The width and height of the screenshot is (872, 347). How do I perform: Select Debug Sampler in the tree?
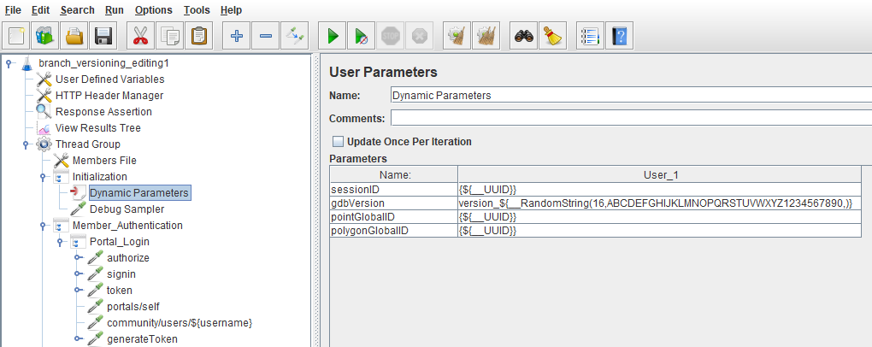click(x=115, y=209)
